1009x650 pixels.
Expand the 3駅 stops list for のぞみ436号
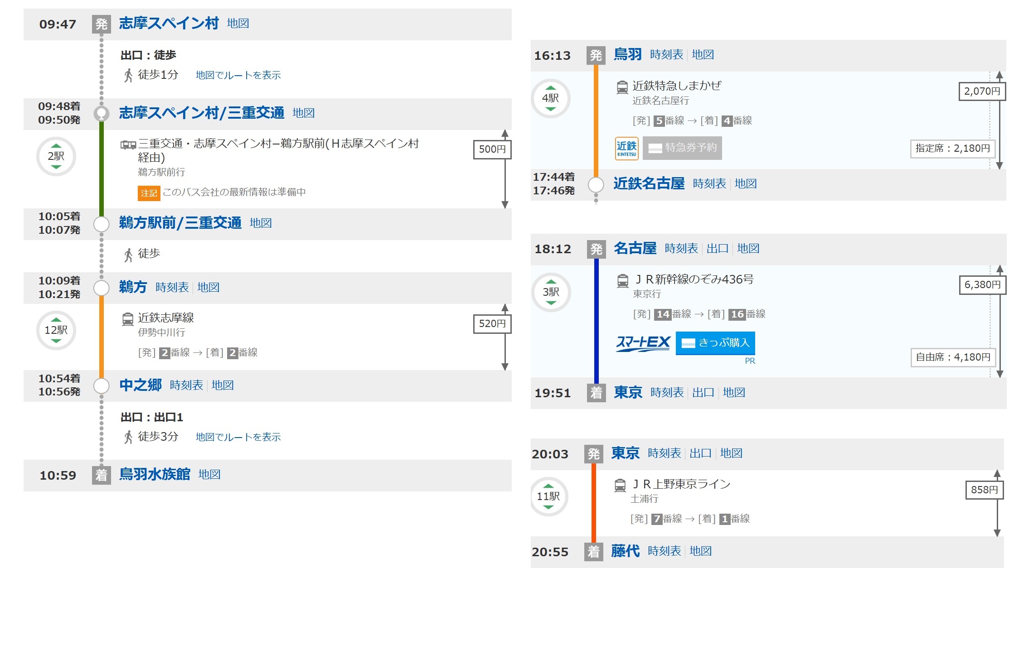pos(551,292)
